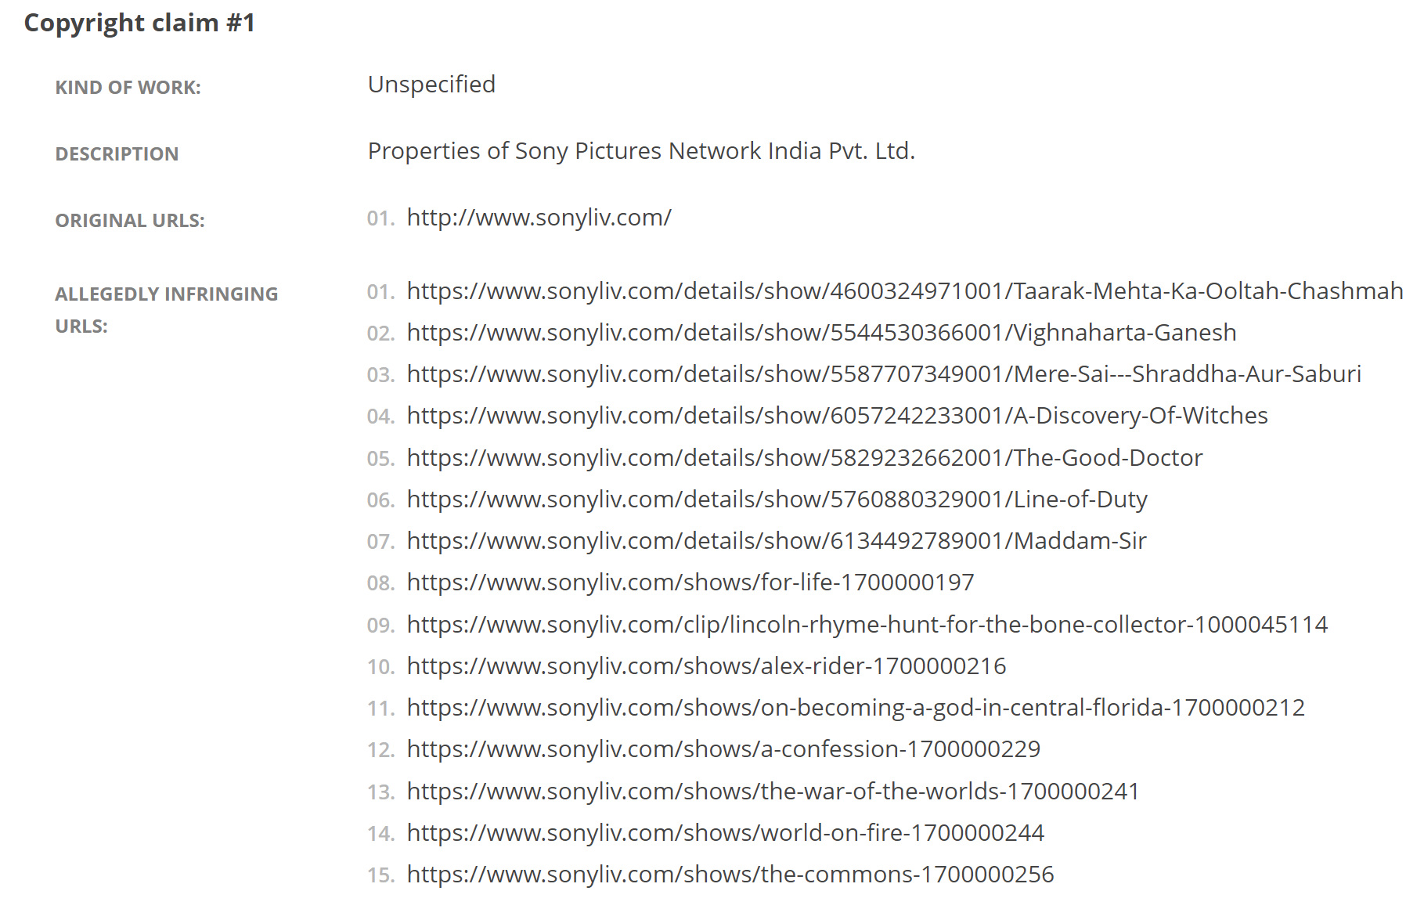Open the alex-rider-1700000216 URL
The height and width of the screenshot is (909, 1424).
pos(706,666)
